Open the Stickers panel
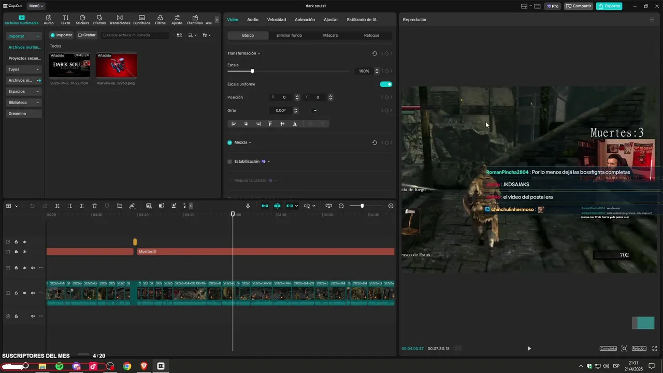This screenshot has width=663, height=373. tap(82, 20)
